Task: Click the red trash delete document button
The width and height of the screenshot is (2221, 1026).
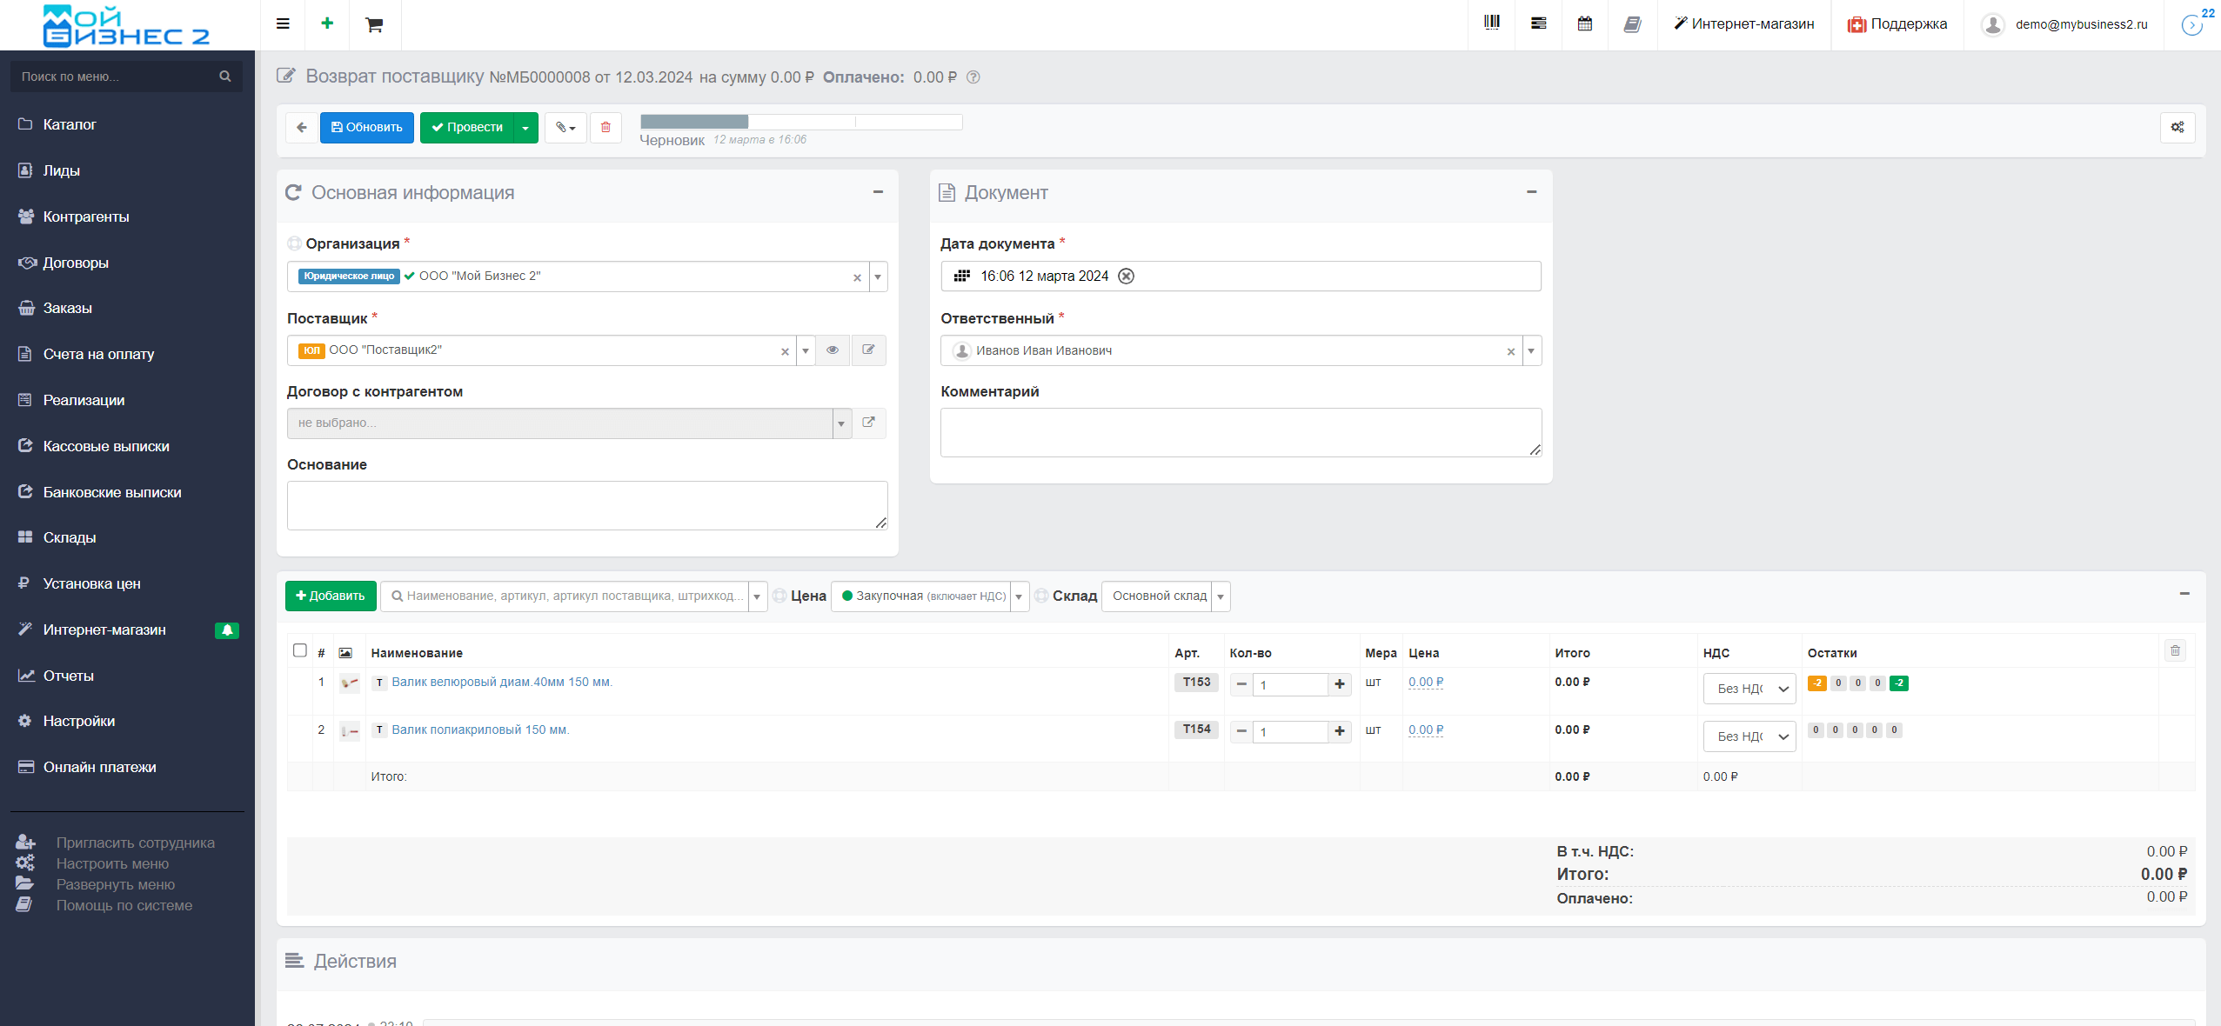Action: point(605,127)
